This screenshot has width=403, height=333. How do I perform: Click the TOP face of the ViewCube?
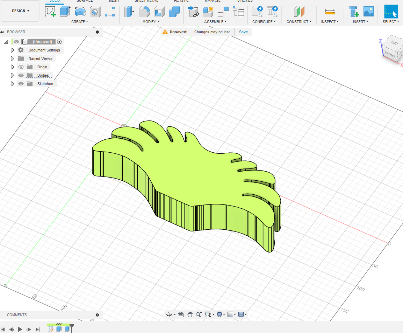coord(394,42)
